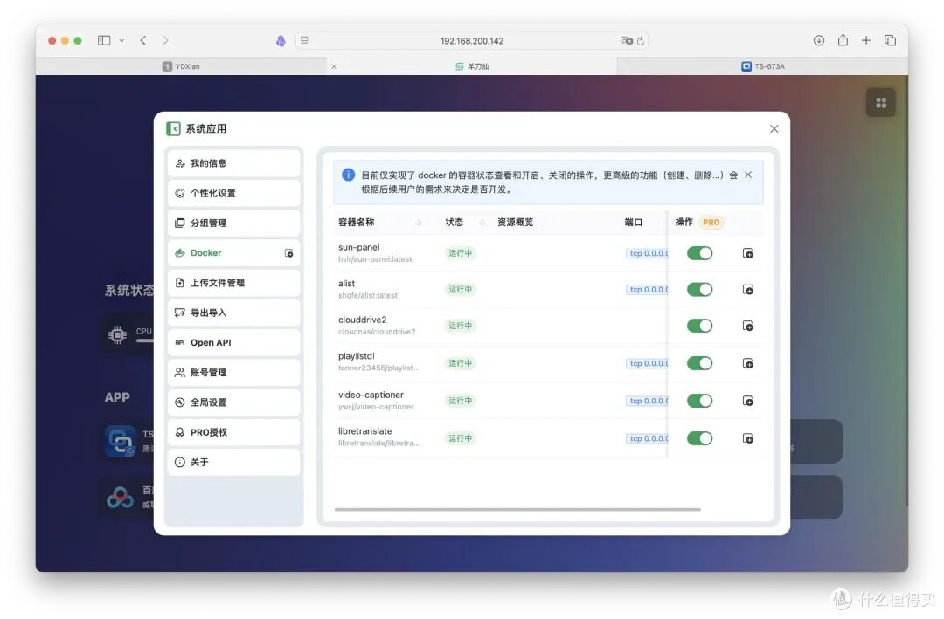Open the Open API section
The image size is (944, 619).
(x=233, y=342)
